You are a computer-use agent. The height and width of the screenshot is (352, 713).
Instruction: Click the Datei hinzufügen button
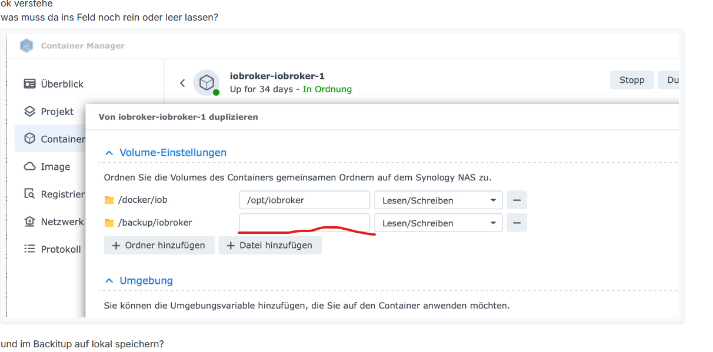pos(270,246)
